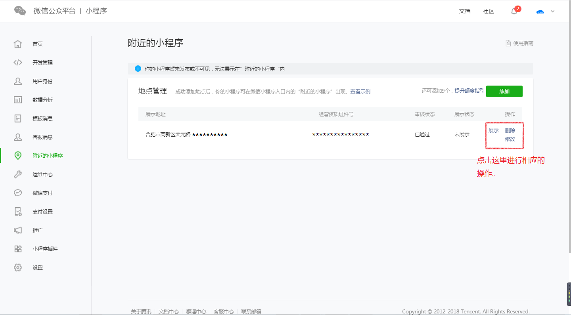Expand the account dropdown chevron
This screenshot has height=315, width=571.
[x=552, y=11]
